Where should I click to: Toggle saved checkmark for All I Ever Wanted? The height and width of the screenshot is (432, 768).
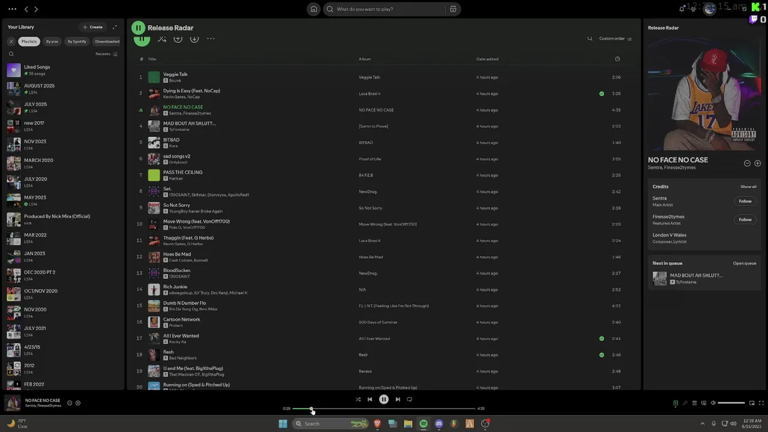pyautogui.click(x=601, y=338)
